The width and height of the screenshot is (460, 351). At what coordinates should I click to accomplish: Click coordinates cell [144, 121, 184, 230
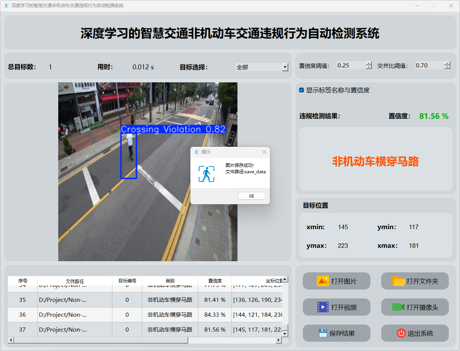click(x=257, y=315)
